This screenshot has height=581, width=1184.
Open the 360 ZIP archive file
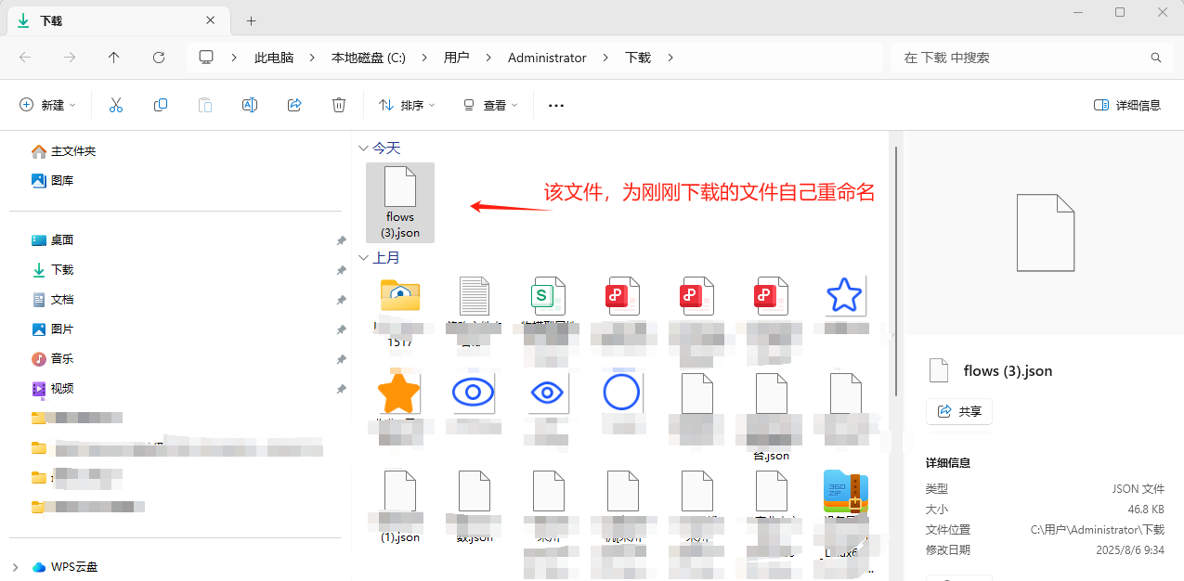point(845,494)
